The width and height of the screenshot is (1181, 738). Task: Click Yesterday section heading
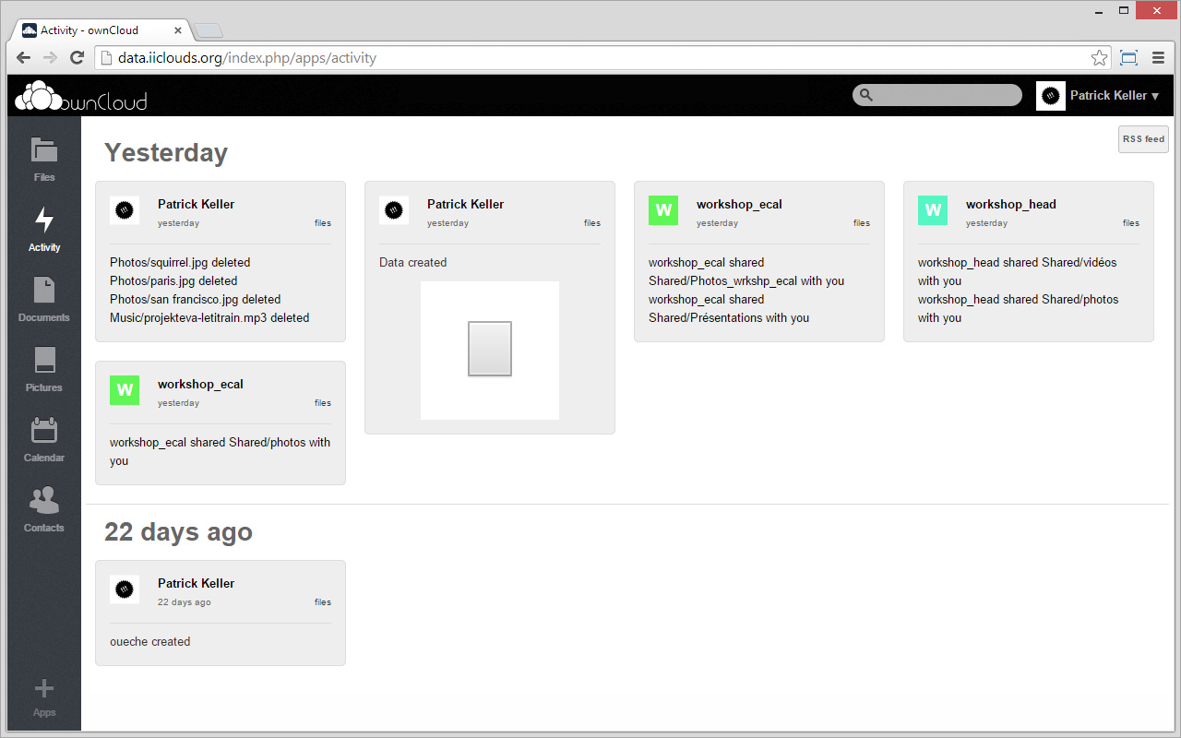pyautogui.click(x=166, y=153)
